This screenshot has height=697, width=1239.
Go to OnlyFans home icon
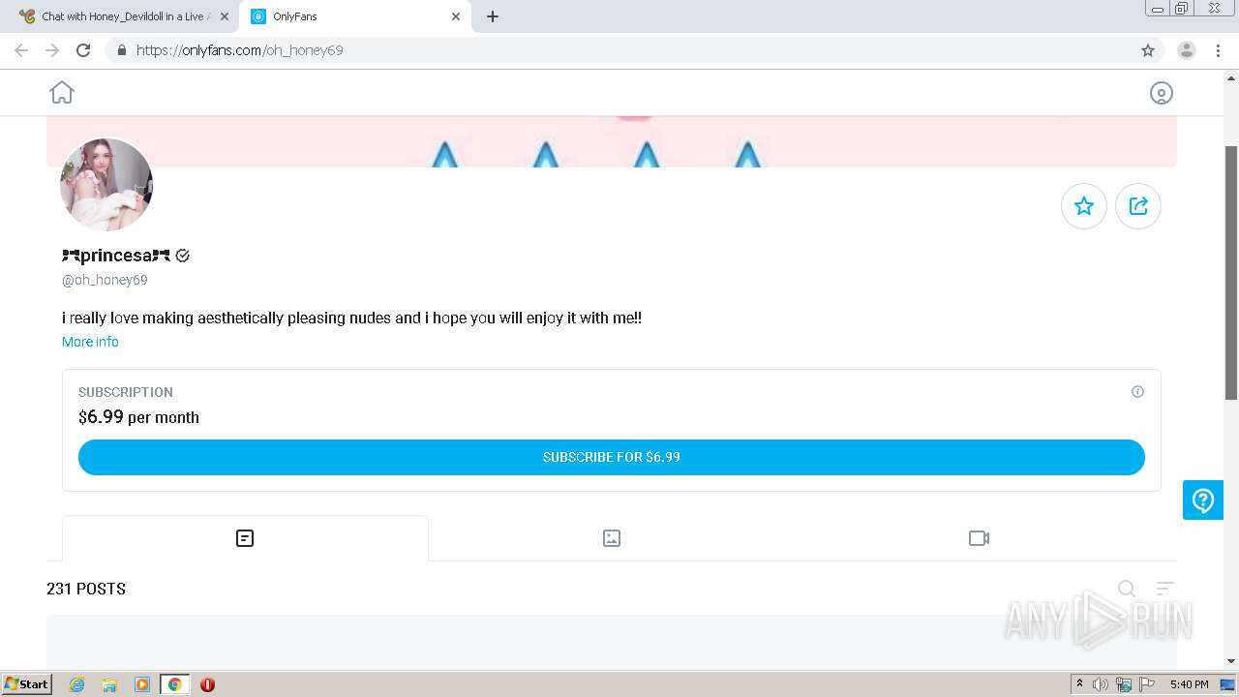(x=62, y=92)
